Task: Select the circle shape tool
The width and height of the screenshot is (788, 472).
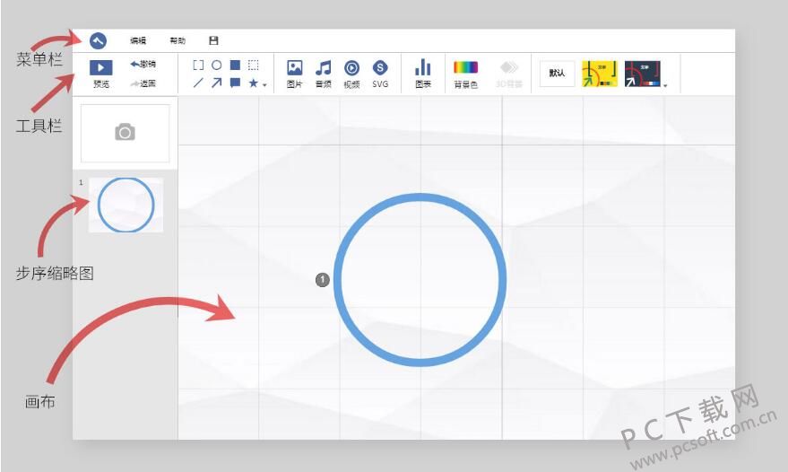Action: 216,66
